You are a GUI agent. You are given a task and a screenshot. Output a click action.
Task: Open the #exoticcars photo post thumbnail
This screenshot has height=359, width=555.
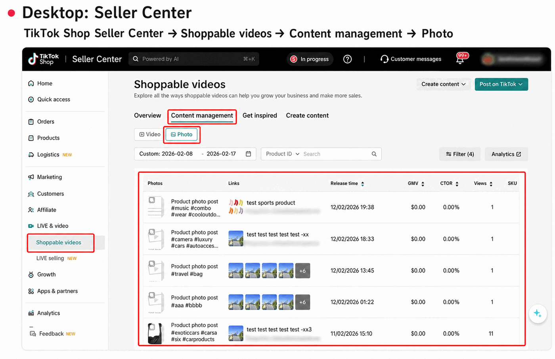tap(156, 334)
